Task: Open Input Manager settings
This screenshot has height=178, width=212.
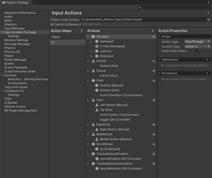Action: click(x=14, y=28)
